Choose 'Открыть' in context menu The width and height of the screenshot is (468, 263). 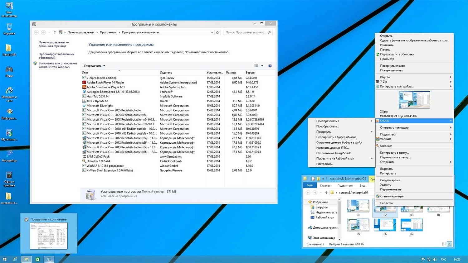[x=414, y=36]
